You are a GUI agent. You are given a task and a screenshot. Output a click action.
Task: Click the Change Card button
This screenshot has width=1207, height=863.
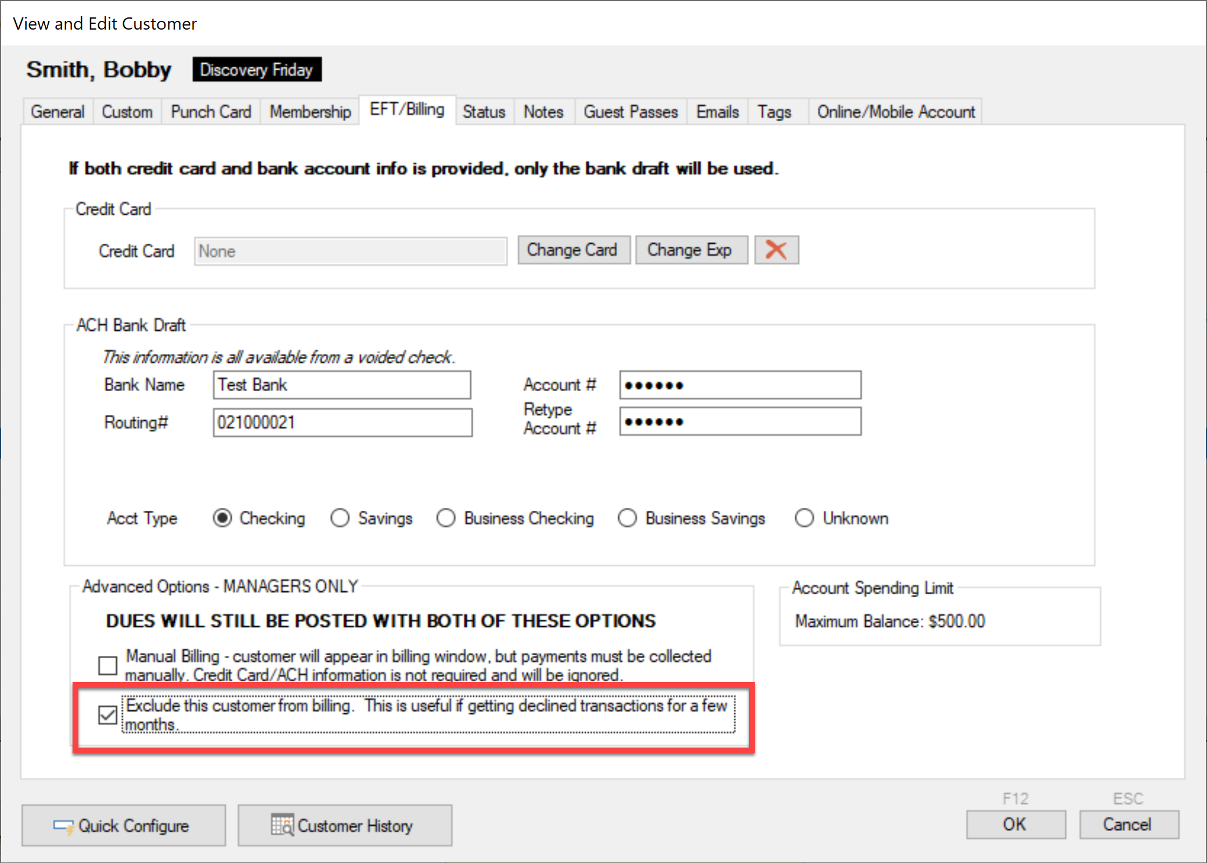574,250
